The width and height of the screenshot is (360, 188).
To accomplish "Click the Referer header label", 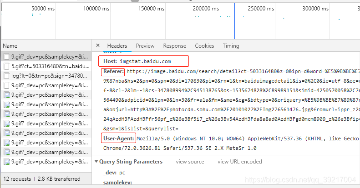I will pyautogui.click(x=113, y=71).
